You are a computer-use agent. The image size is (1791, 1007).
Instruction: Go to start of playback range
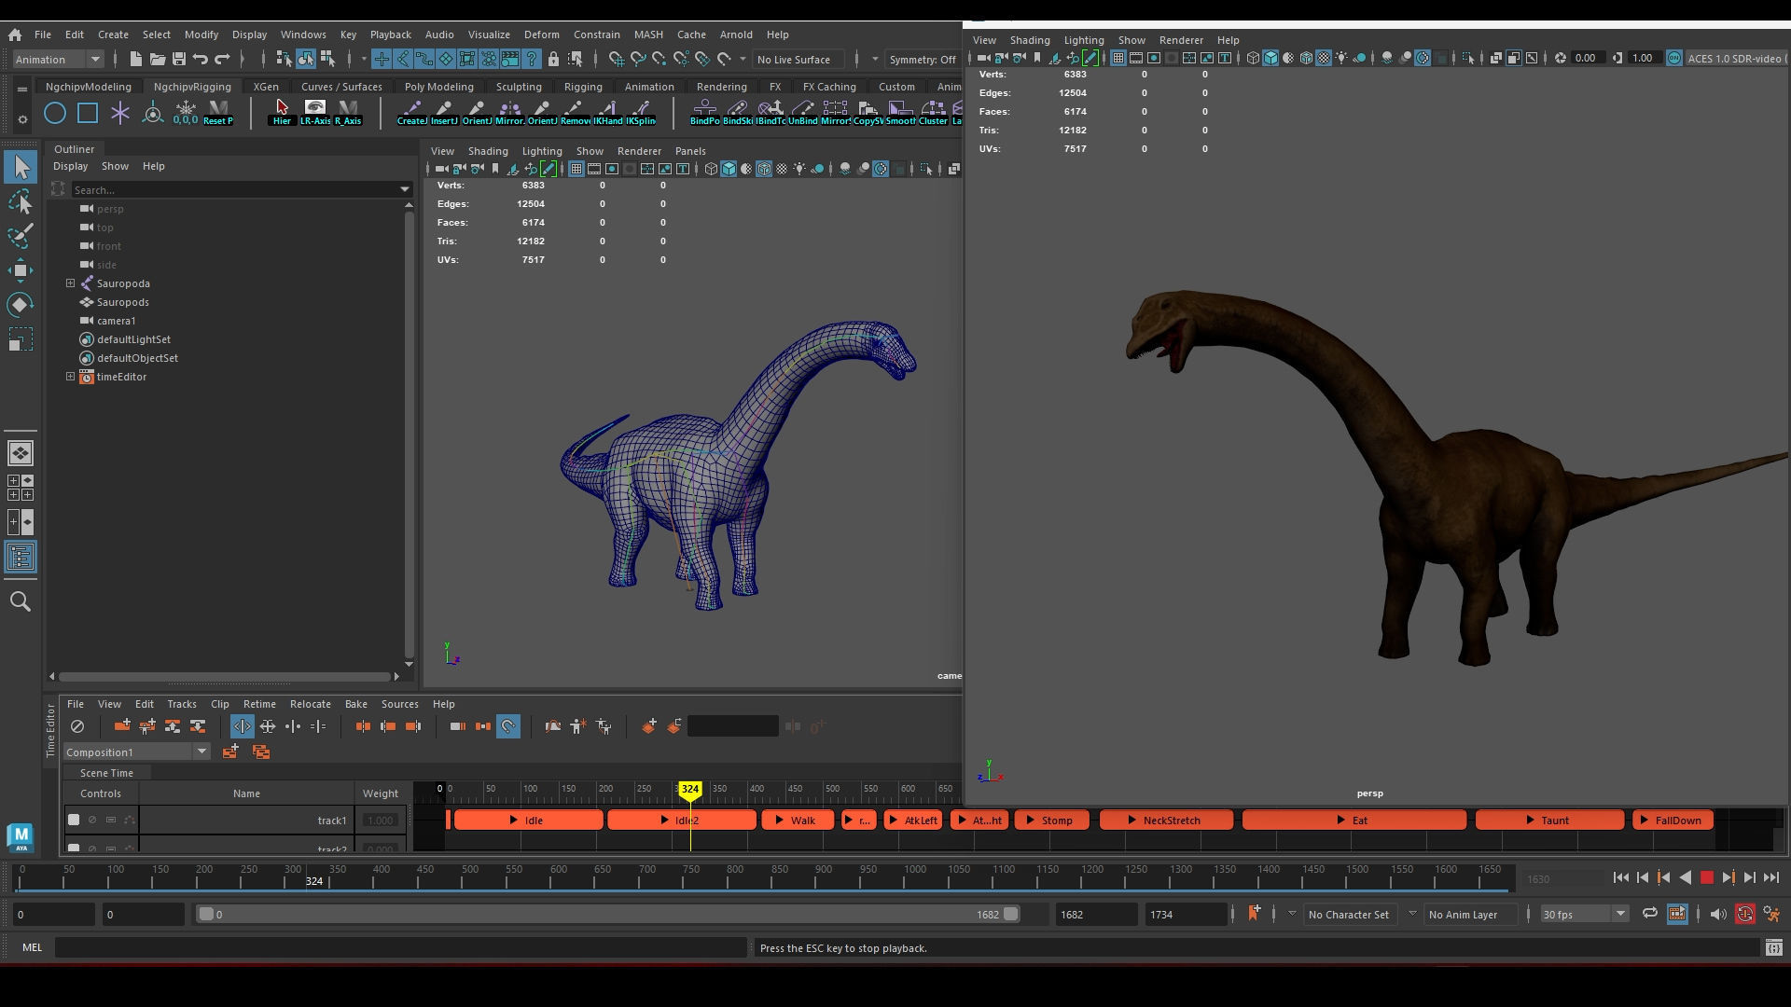click(x=1621, y=877)
